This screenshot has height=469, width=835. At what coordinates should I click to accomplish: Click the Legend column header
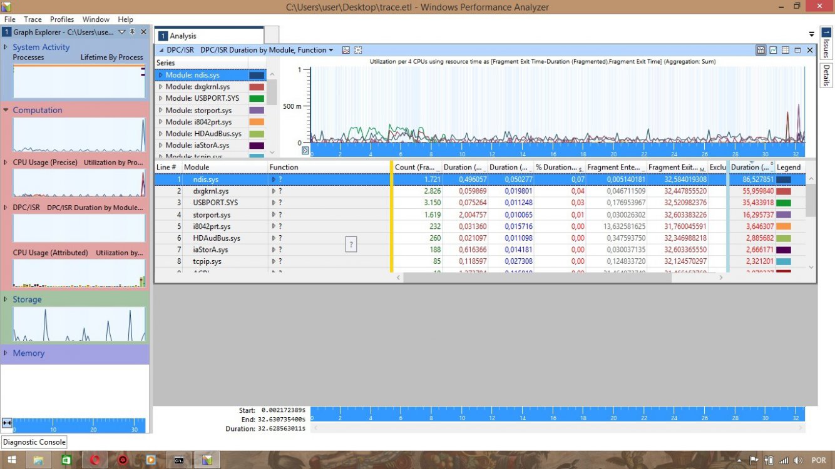click(789, 167)
